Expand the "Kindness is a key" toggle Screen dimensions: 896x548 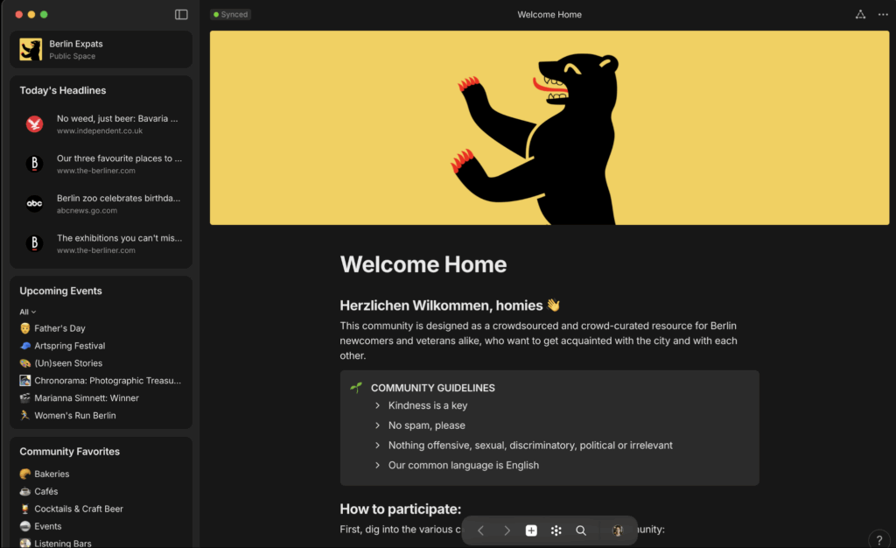point(378,406)
